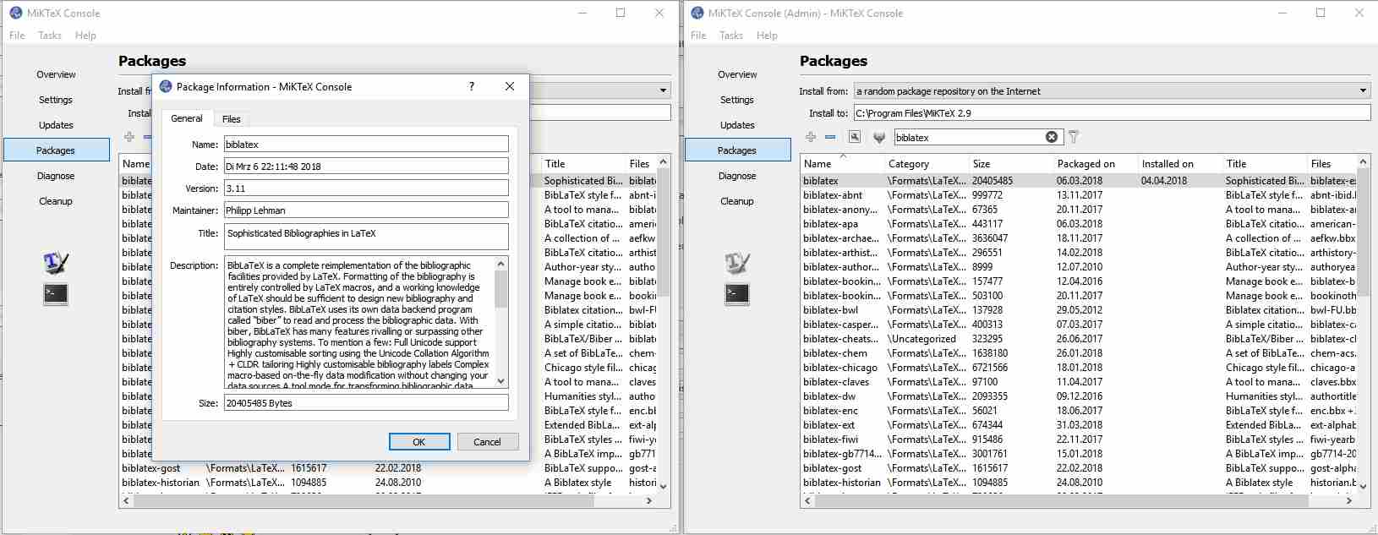The width and height of the screenshot is (1378, 535).
Task: Open Diagnose page in left window
Action: [x=56, y=176]
